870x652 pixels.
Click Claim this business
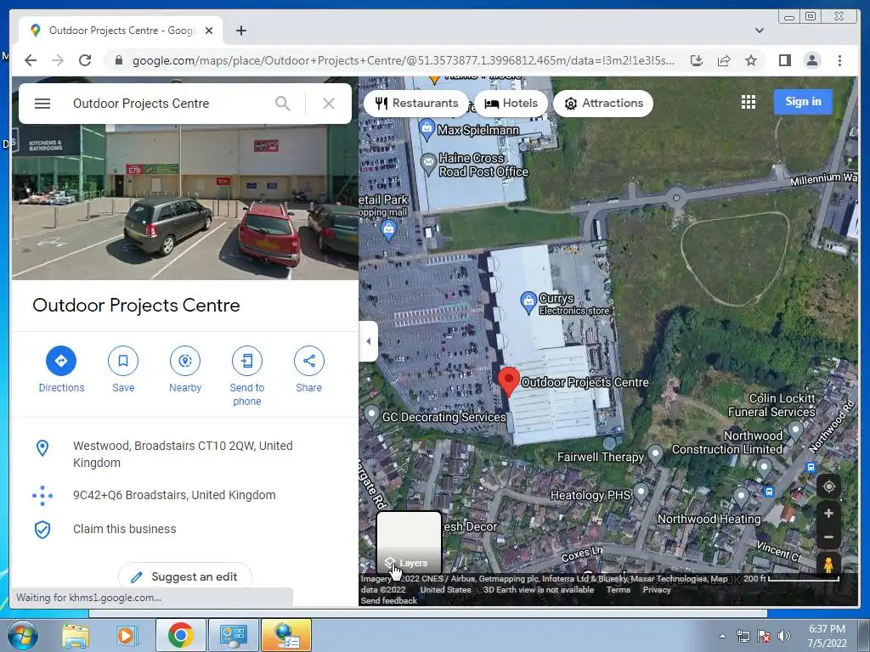[125, 529]
